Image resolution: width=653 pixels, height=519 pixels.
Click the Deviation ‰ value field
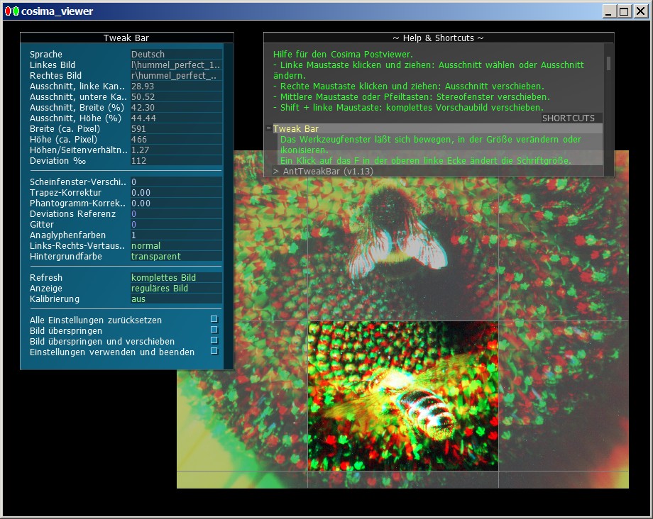click(x=176, y=161)
